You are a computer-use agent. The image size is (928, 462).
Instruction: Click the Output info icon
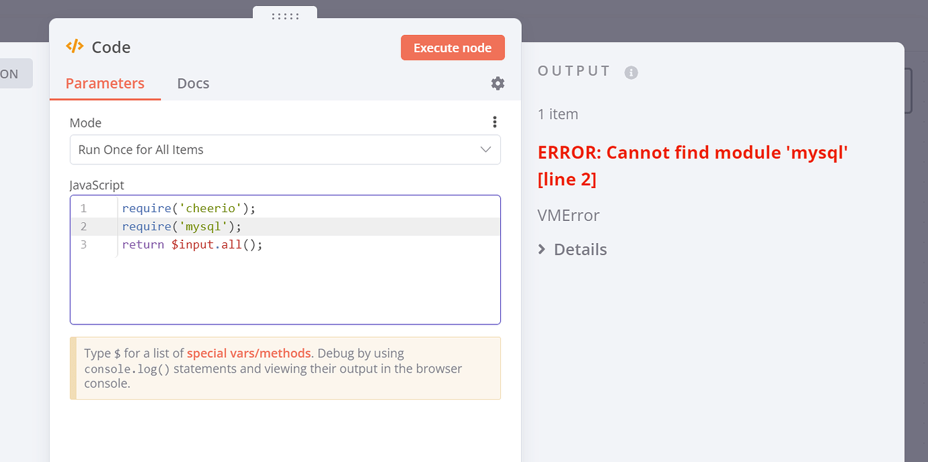631,73
